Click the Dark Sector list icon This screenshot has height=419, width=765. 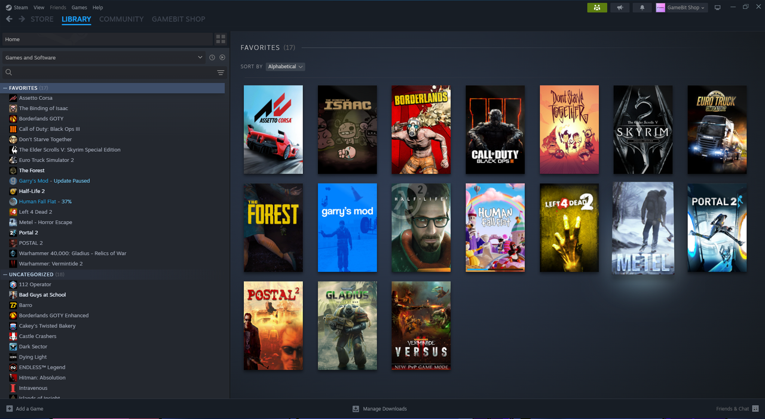[13, 347]
